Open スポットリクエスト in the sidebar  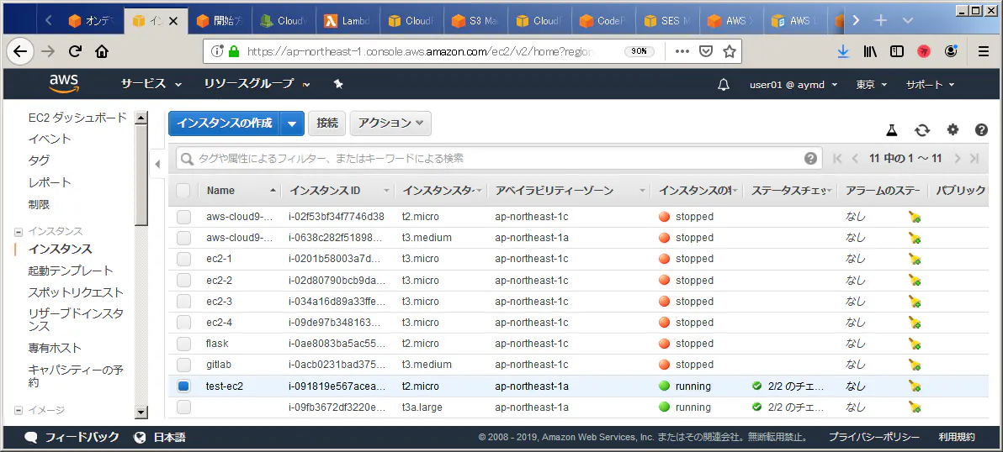point(76,292)
